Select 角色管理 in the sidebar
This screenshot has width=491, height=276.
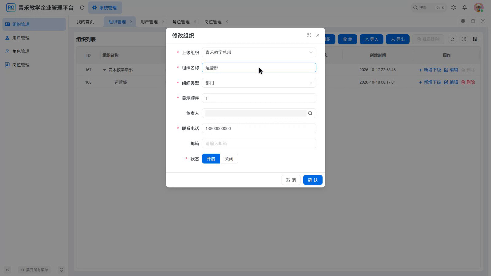tap(34, 51)
